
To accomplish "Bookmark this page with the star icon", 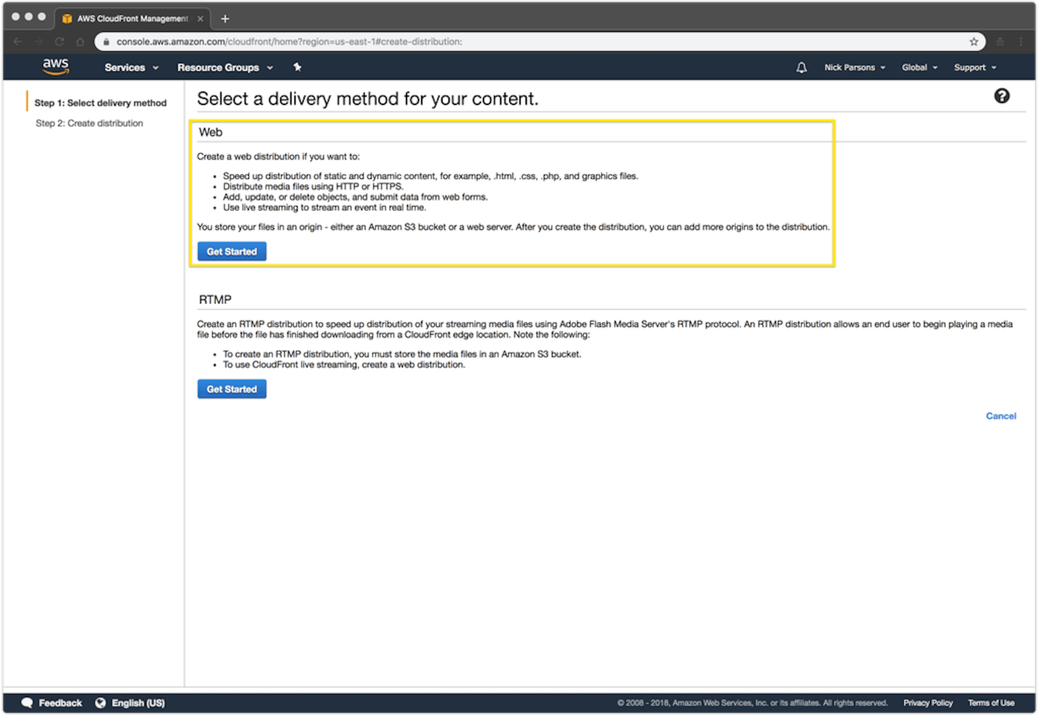I will (974, 42).
